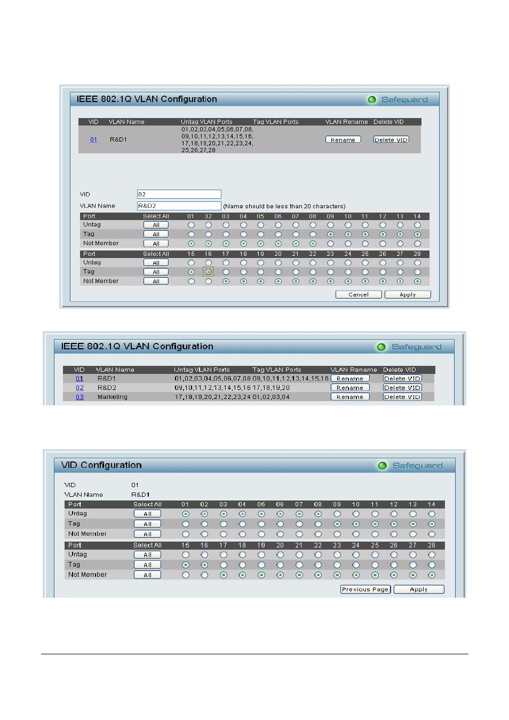In VID Configuration, click All for Not Member ports 15-28

(147, 575)
